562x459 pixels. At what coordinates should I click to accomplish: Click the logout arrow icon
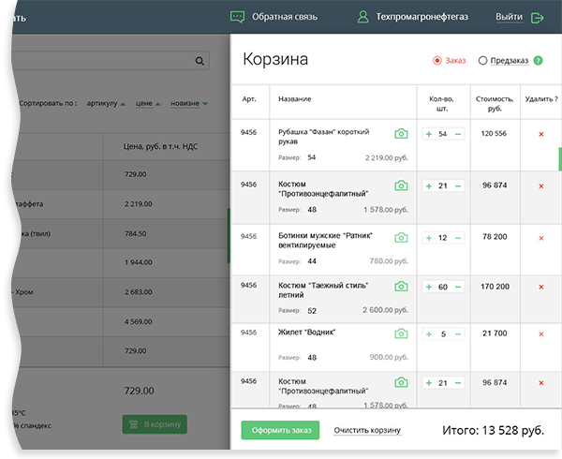tap(538, 18)
